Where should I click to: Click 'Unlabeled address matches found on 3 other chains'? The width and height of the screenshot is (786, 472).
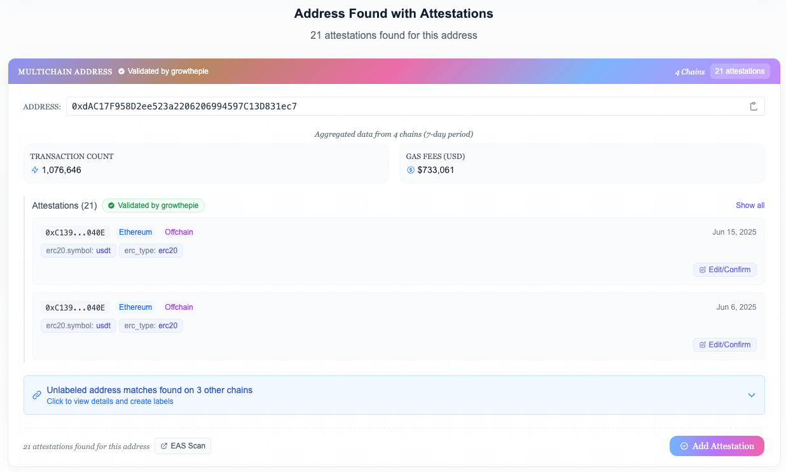[x=149, y=390]
